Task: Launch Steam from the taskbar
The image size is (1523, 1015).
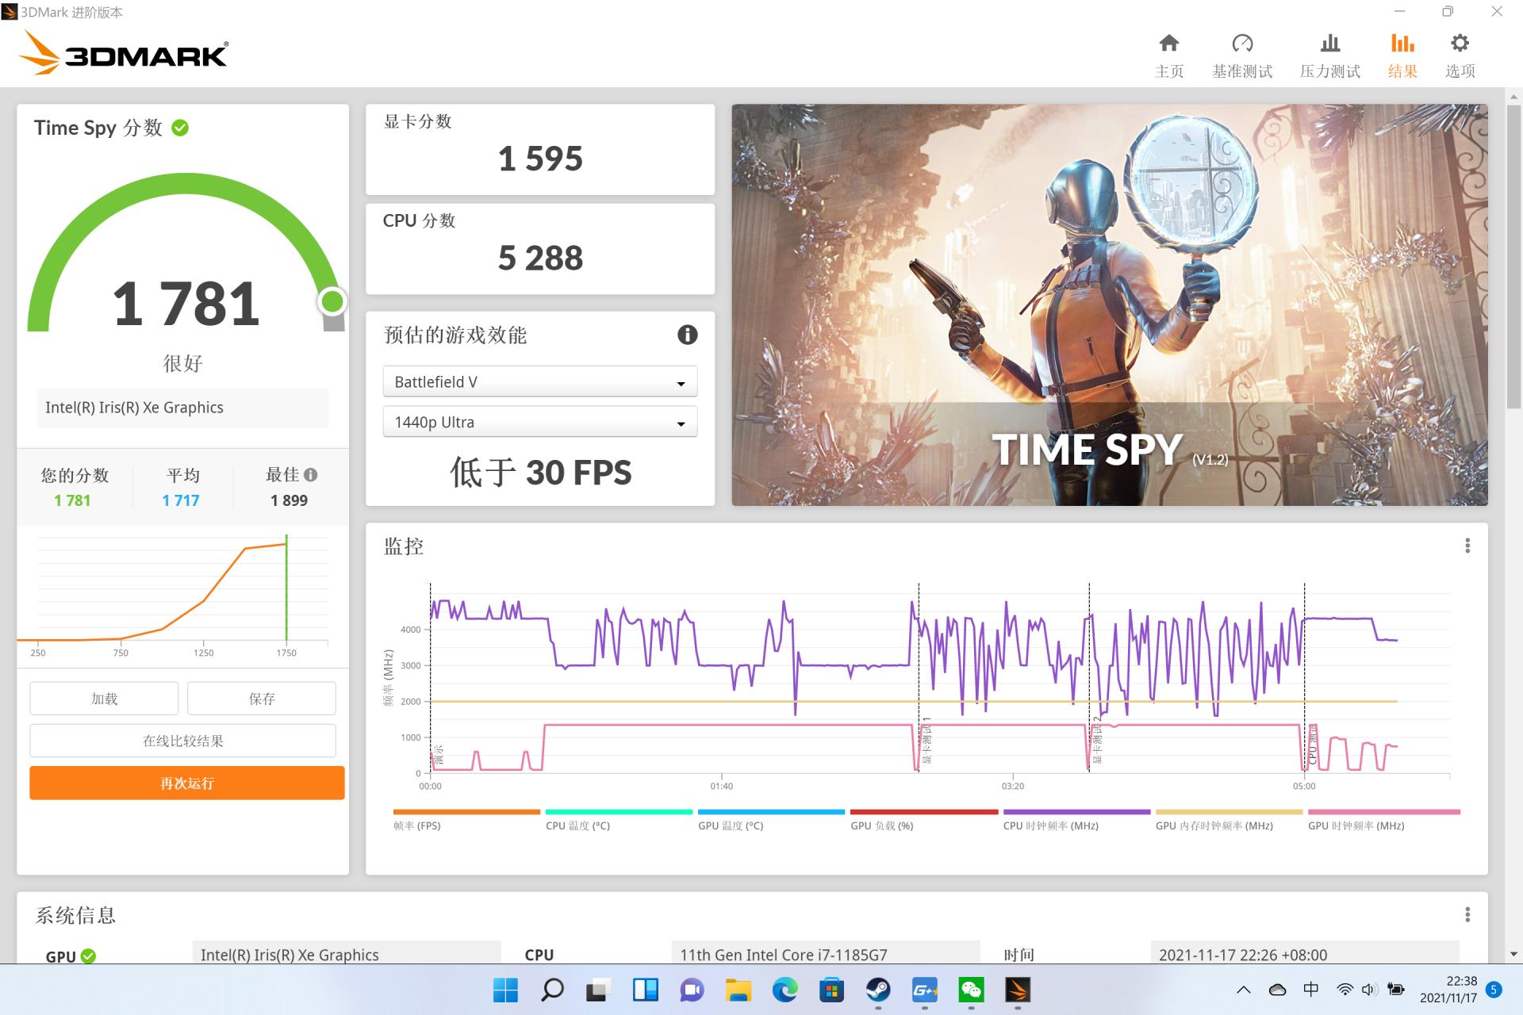Action: click(x=877, y=990)
